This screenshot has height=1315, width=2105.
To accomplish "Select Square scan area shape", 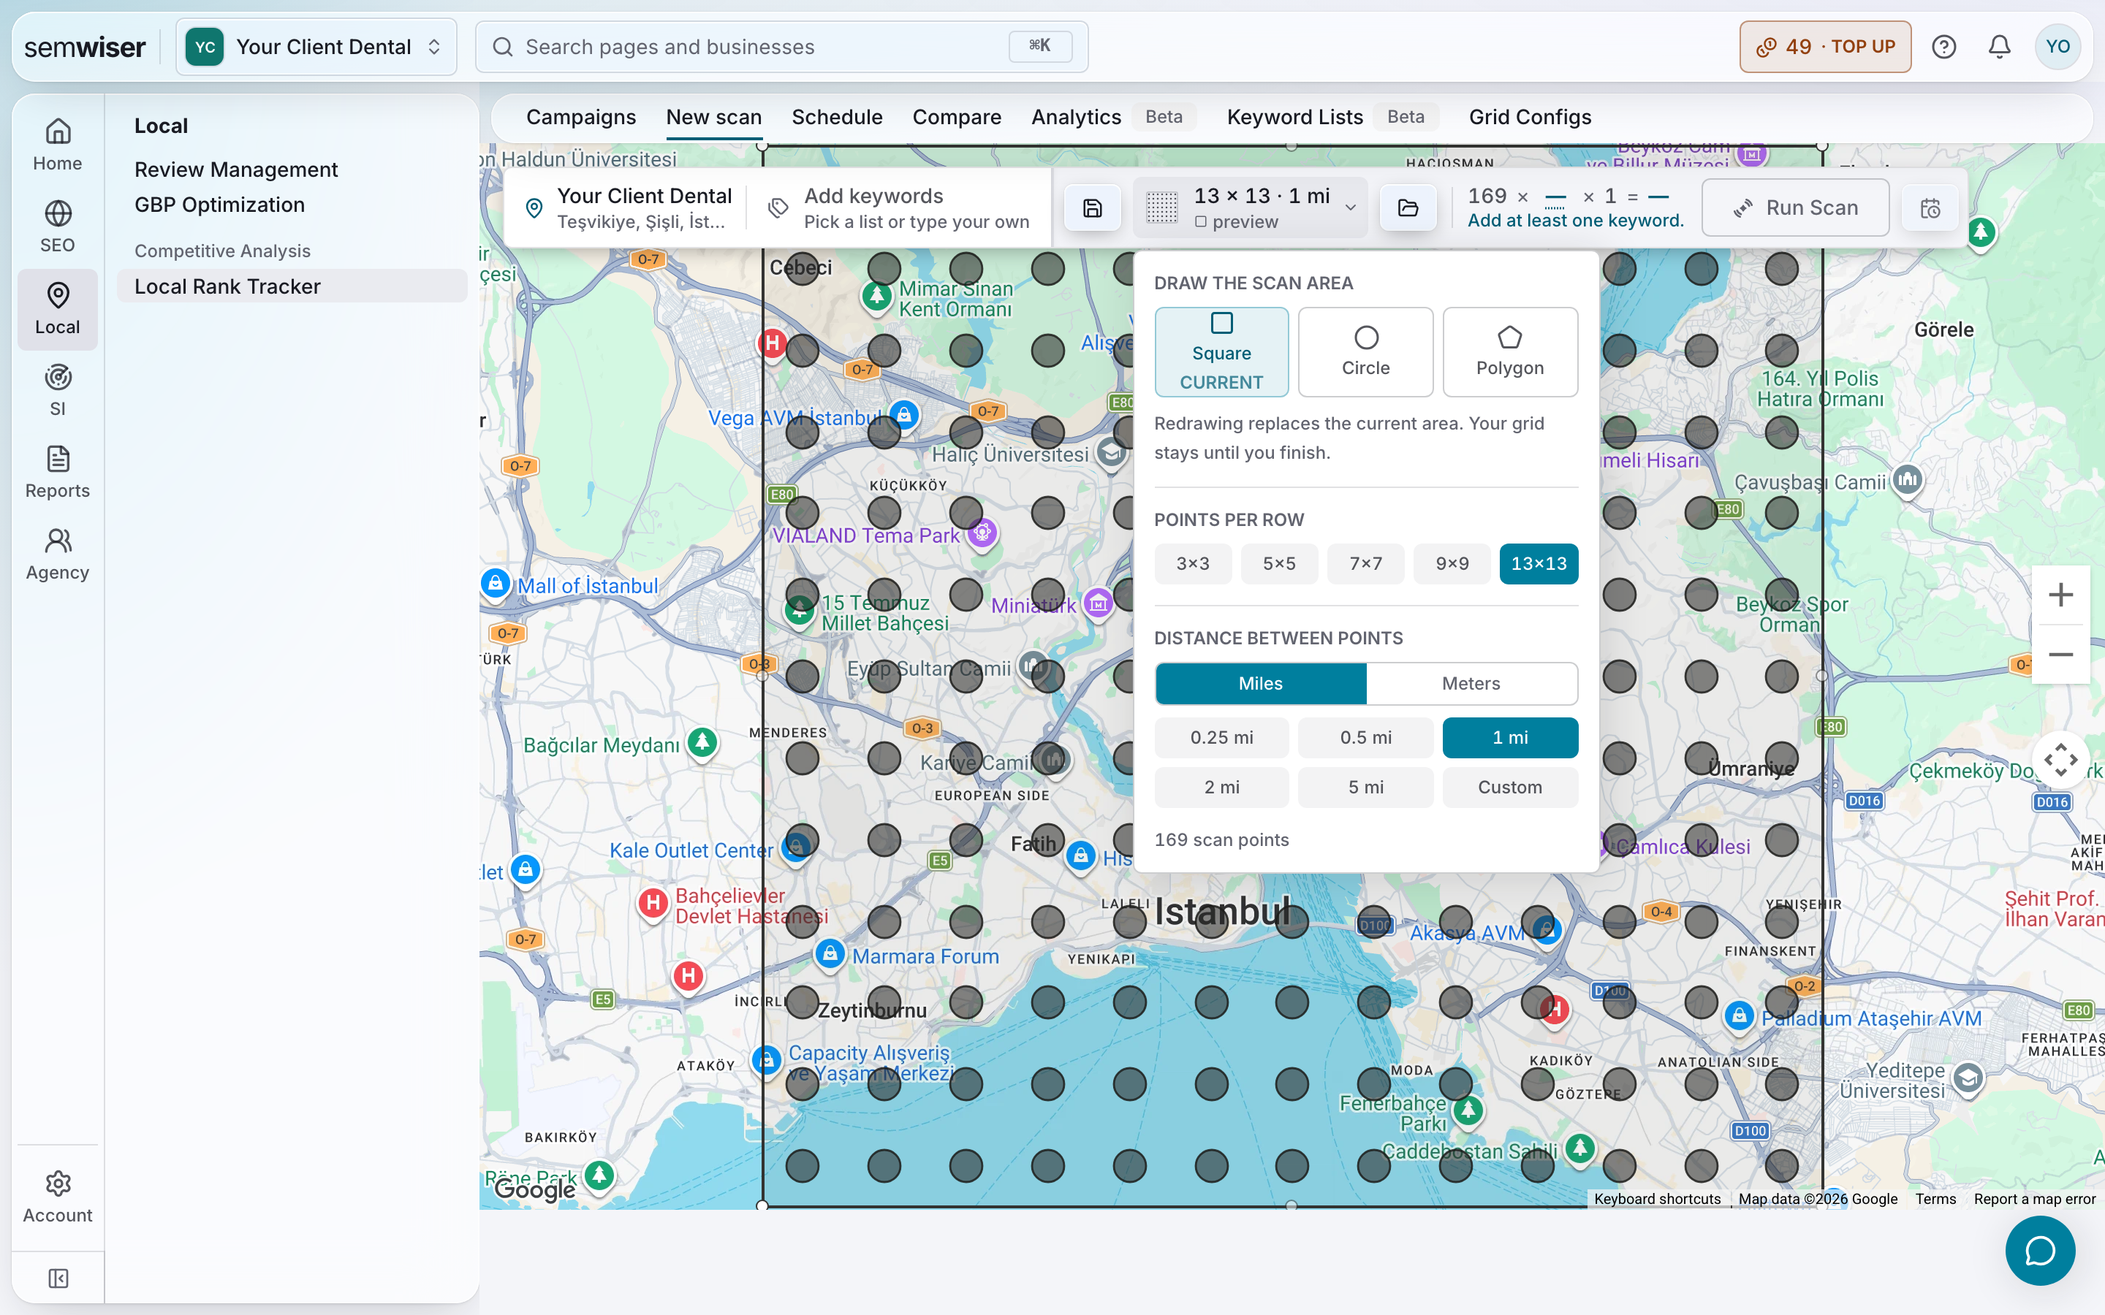I will (x=1221, y=352).
